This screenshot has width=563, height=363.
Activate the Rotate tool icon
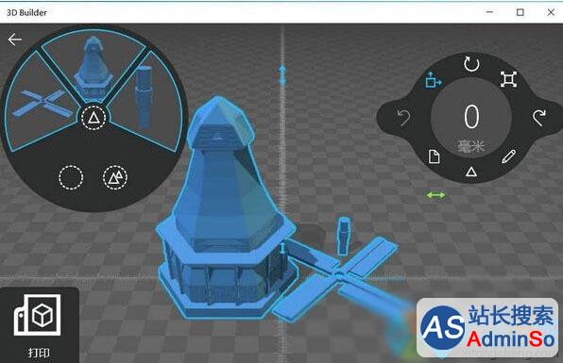[471, 64]
